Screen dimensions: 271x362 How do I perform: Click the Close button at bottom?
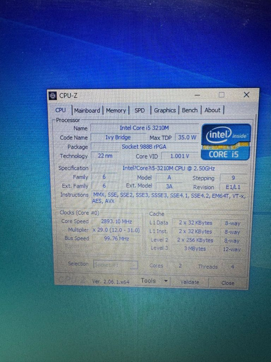click(x=228, y=283)
